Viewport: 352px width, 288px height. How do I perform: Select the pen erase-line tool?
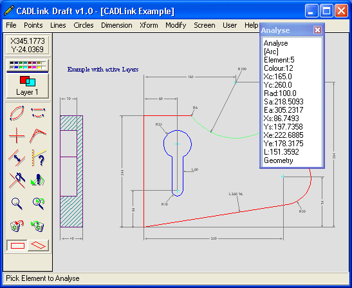pos(17,180)
